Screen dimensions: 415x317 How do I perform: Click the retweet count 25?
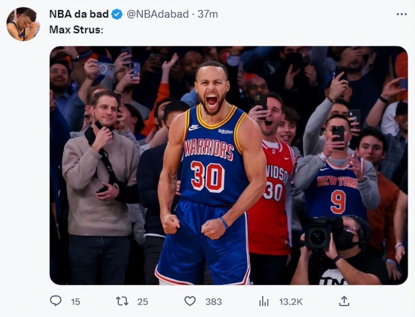coord(143,302)
